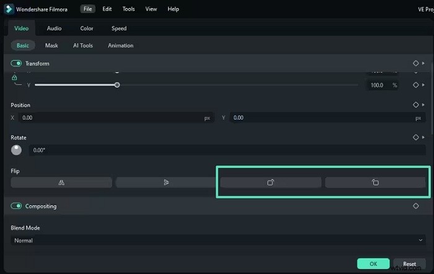Open the Tools menu

(128, 9)
